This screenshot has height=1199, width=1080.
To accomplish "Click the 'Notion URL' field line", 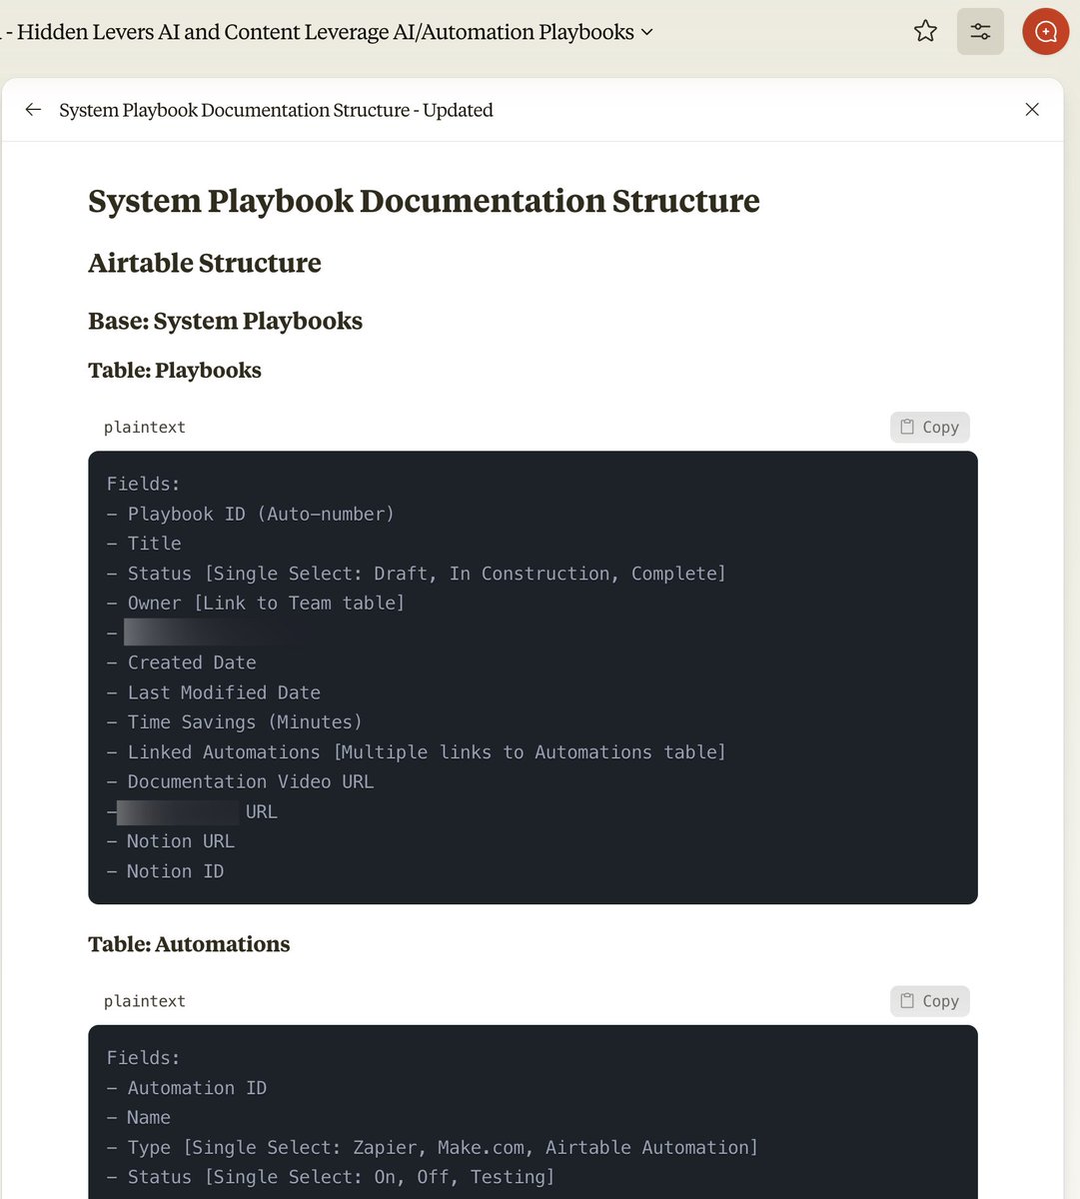I will click(x=171, y=841).
